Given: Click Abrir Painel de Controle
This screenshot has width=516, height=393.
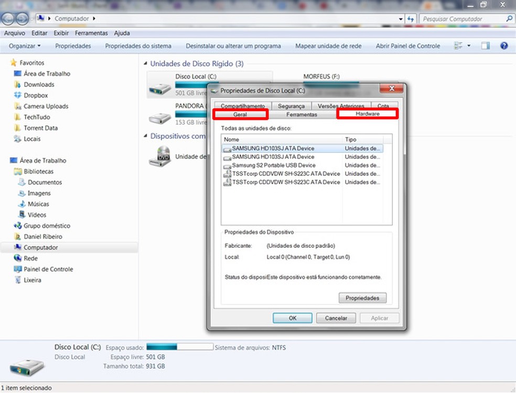Looking at the screenshot, I should [408, 46].
